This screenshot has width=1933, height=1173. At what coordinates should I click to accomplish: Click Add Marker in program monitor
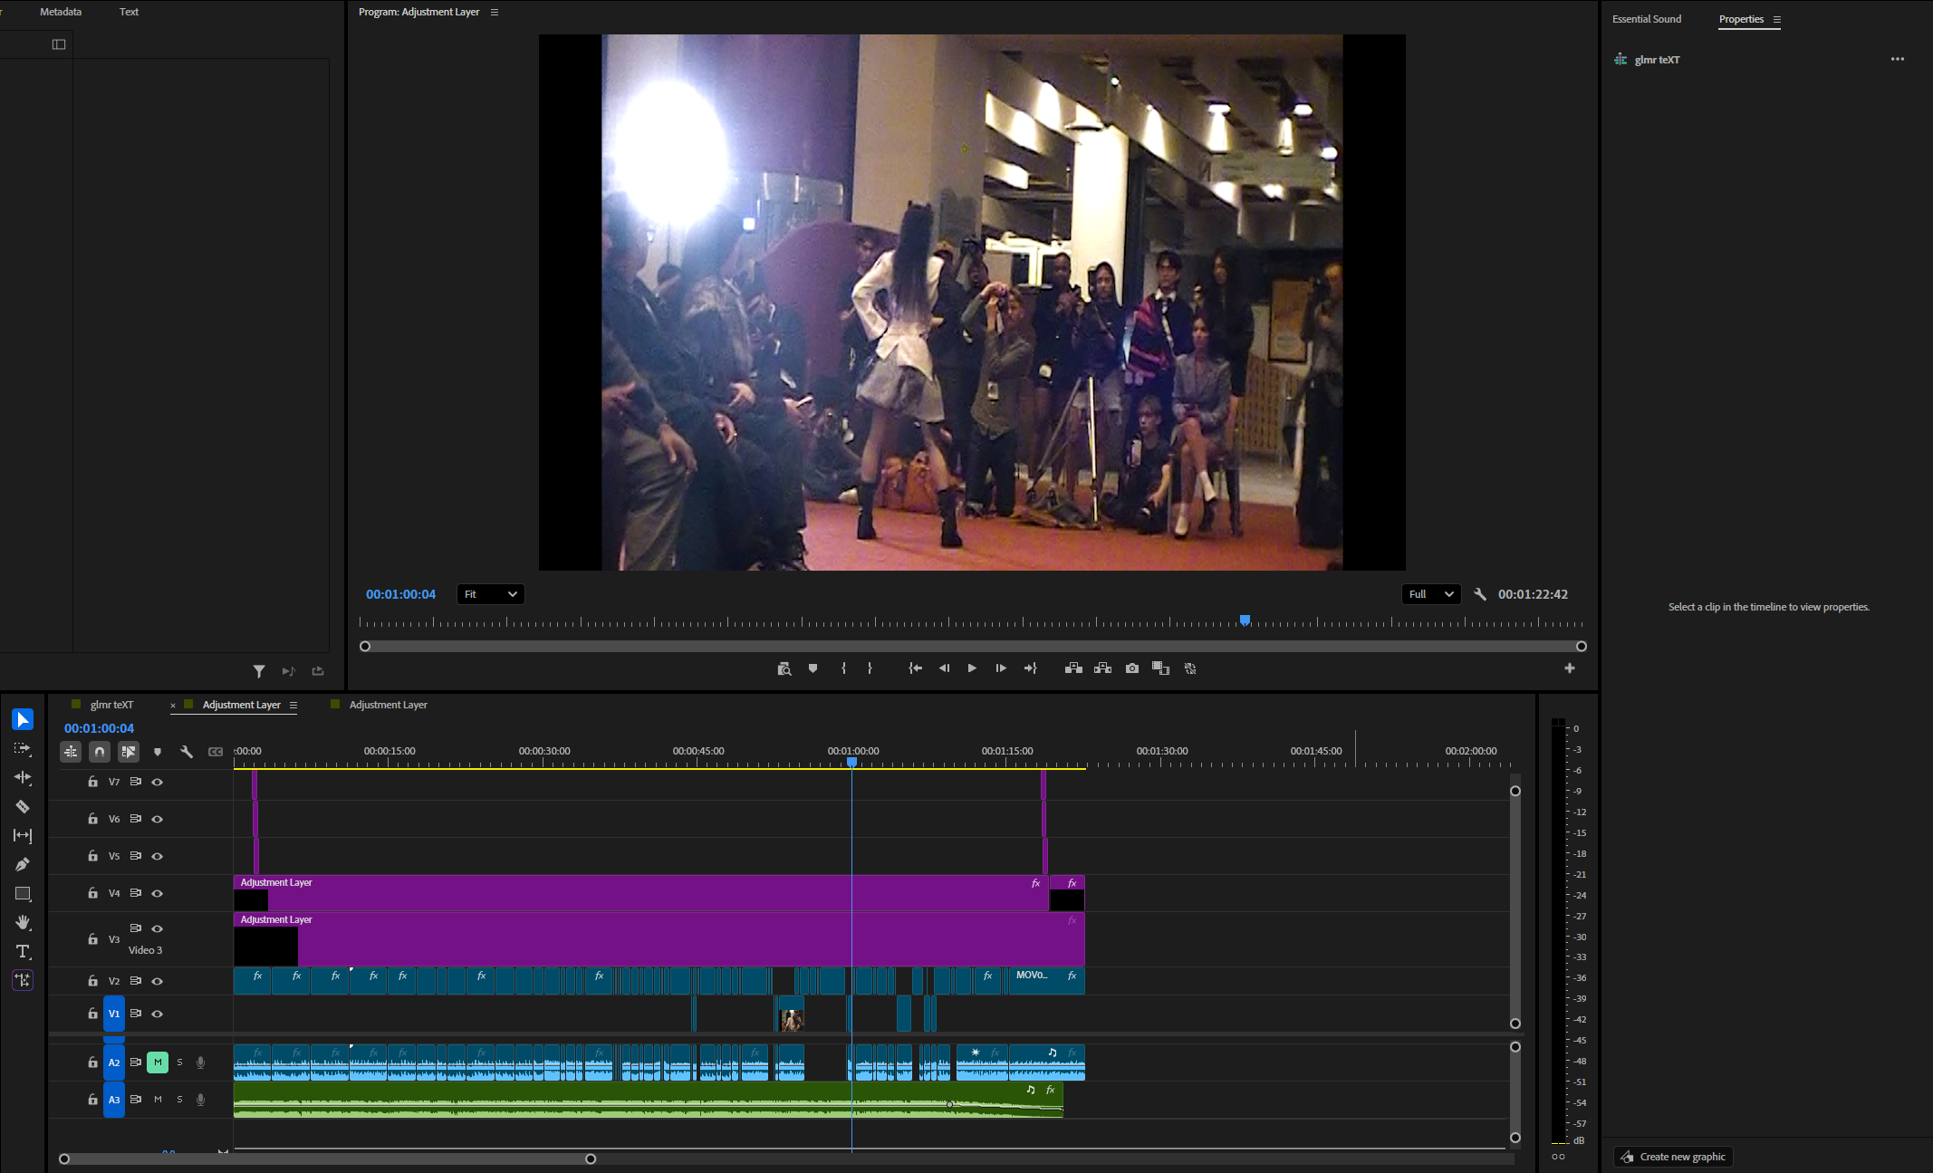point(813,668)
